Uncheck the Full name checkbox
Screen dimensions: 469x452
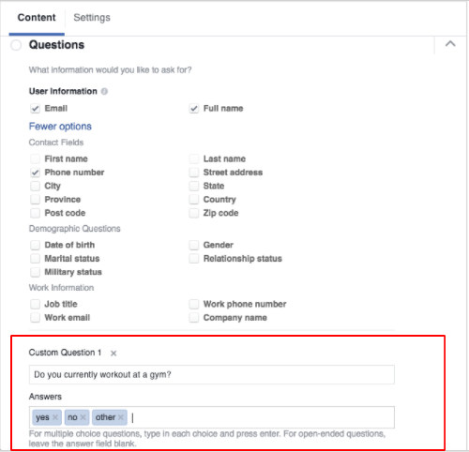[194, 109]
